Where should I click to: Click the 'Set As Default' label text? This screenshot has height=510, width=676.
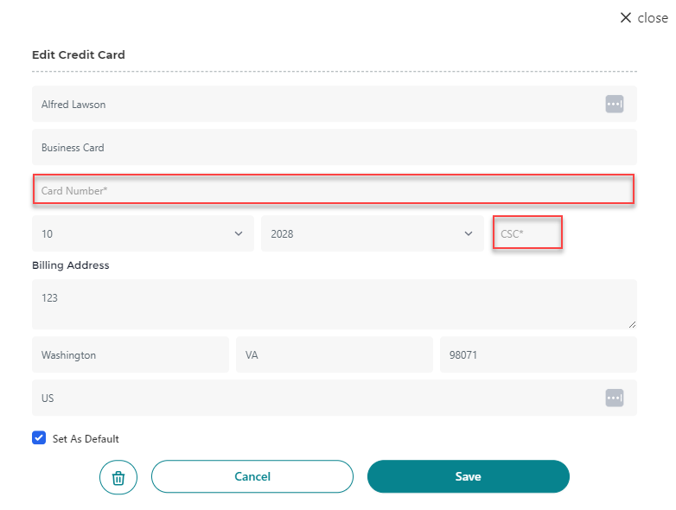pos(86,439)
